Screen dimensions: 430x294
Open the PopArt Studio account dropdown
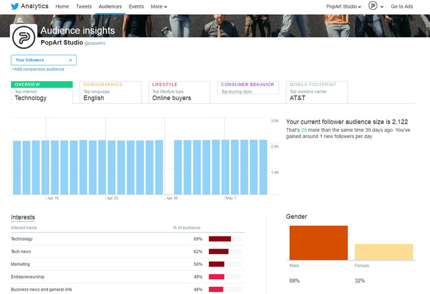coord(344,6)
